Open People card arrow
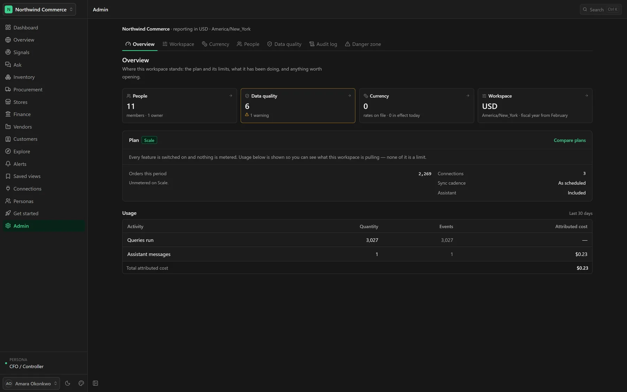The image size is (627, 392). [x=231, y=95]
